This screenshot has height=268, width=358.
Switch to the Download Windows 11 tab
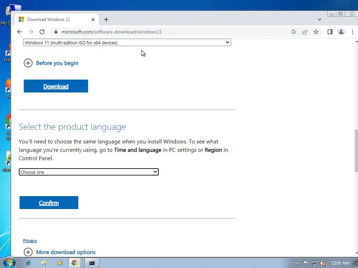coord(56,20)
